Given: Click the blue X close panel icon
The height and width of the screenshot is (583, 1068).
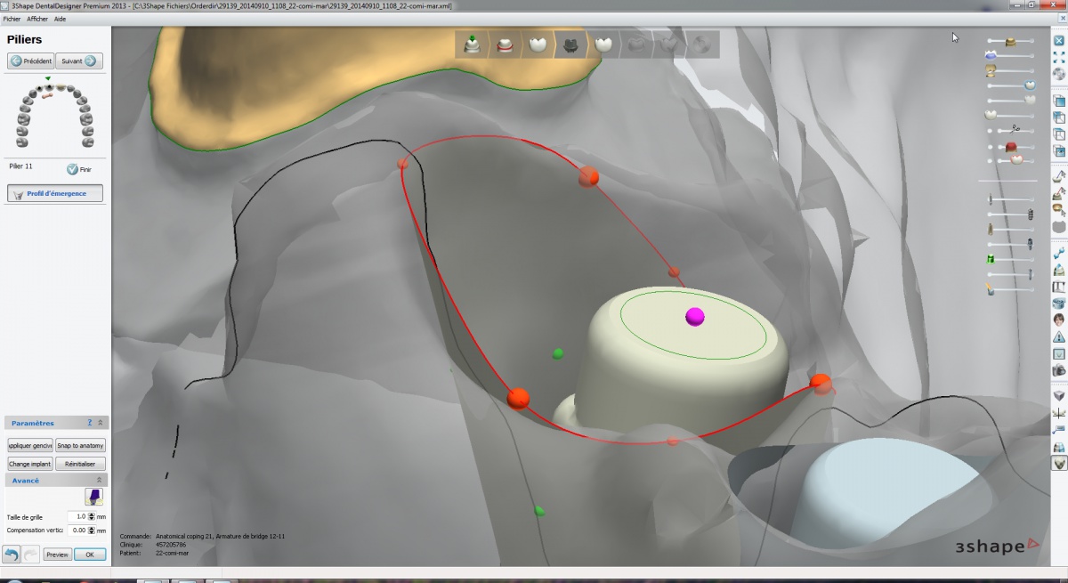Looking at the screenshot, I should [1059, 40].
